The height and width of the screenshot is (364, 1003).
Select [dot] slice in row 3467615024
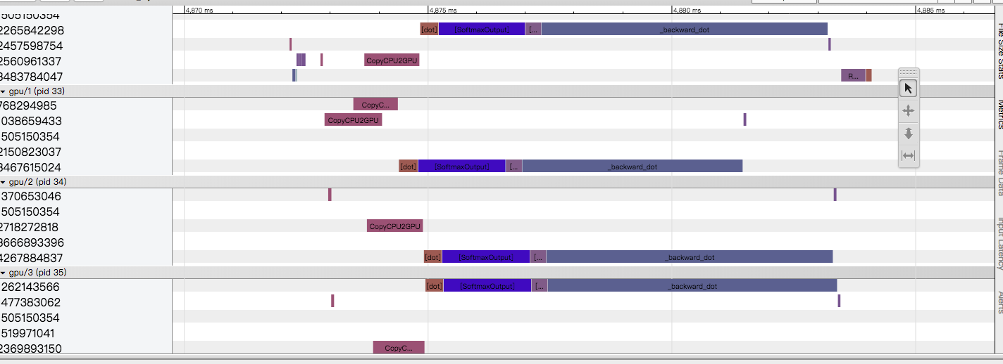tap(408, 166)
